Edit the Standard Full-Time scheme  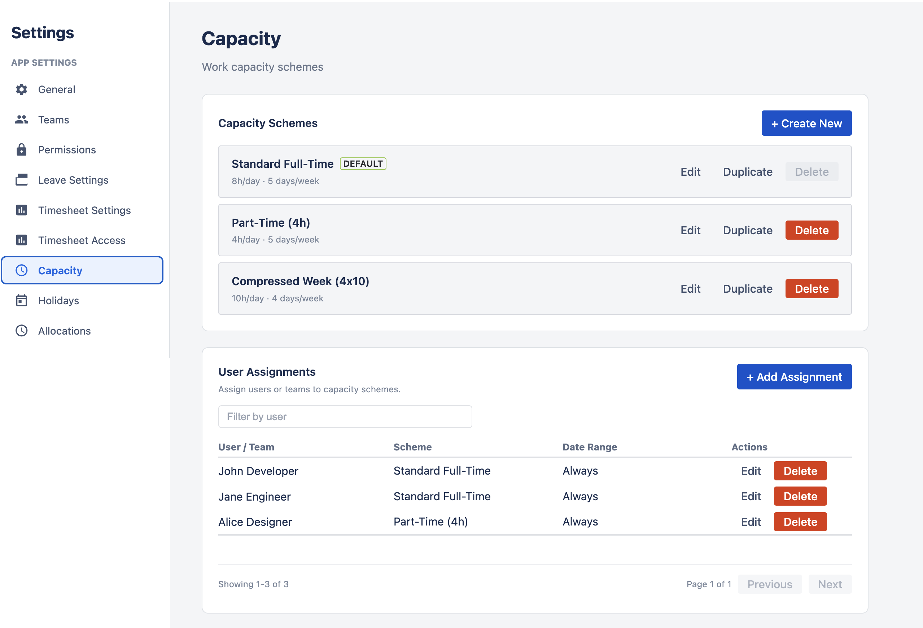point(691,171)
